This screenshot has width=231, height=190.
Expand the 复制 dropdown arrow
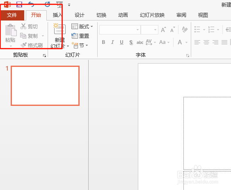[43, 36]
